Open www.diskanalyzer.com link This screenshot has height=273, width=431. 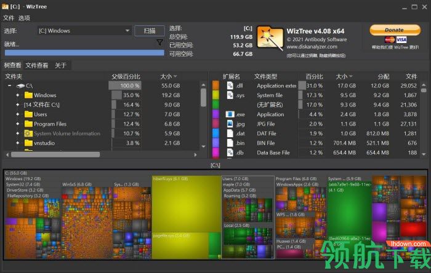[312, 47]
